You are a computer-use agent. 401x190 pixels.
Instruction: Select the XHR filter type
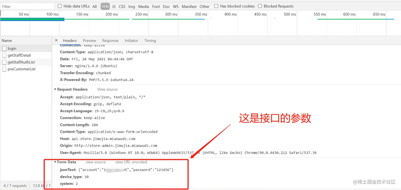pyautogui.click(x=105, y=6)
